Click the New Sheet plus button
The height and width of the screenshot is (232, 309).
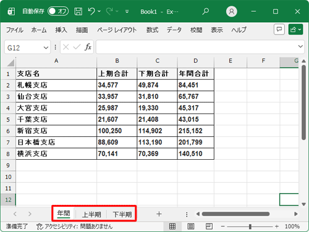click(x=159, y=214)
